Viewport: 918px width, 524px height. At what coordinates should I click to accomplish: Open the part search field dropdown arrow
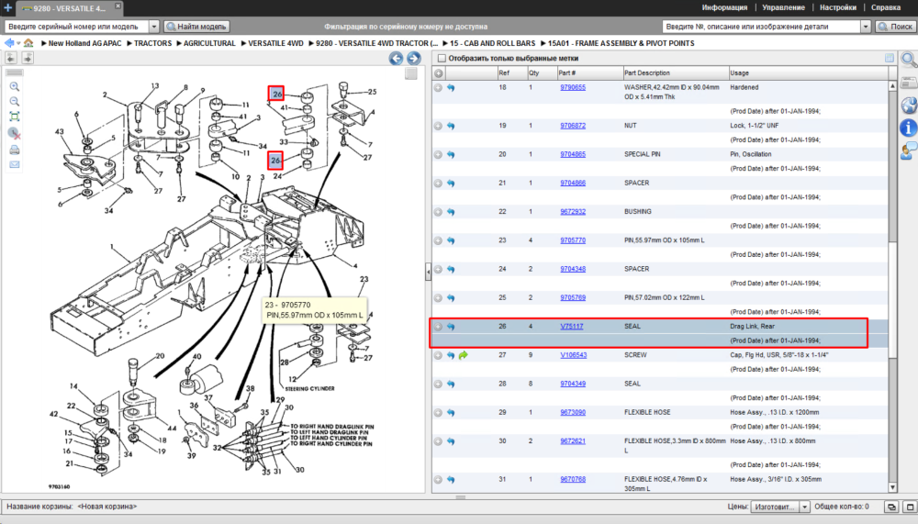tap(866, 27)
